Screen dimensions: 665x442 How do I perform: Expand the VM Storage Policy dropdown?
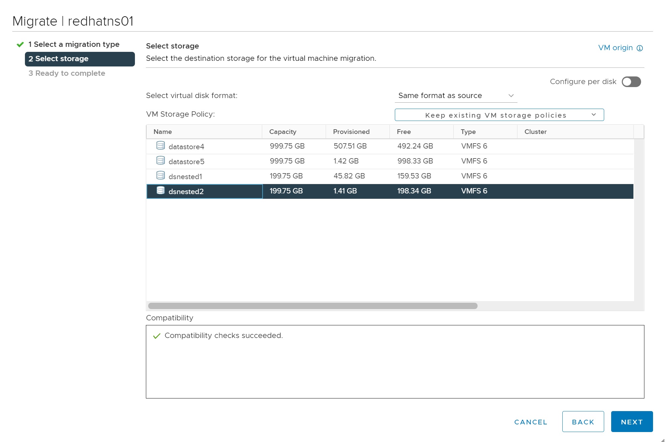coord(499,115)
